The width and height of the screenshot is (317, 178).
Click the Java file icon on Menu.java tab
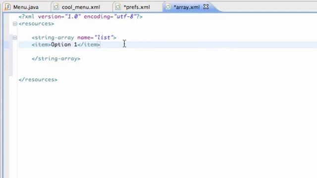7,7
